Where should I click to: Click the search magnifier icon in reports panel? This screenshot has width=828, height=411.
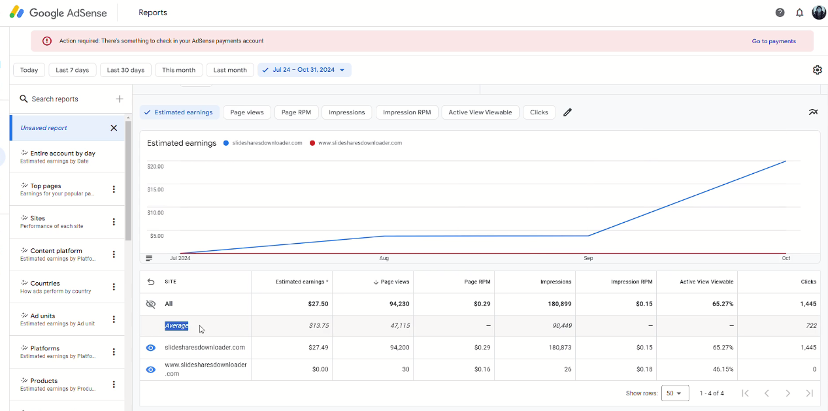(x=24, y=99)
